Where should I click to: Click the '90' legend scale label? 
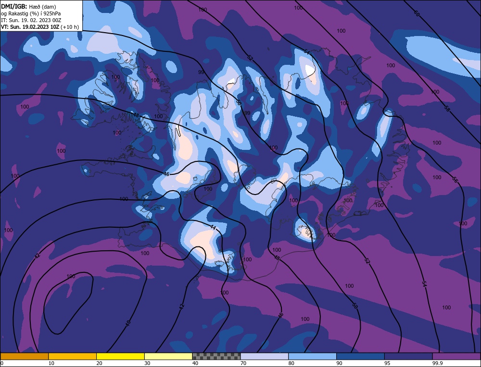point(339,363)
